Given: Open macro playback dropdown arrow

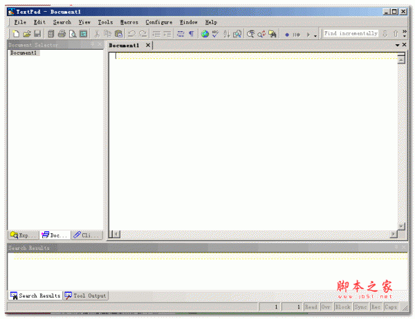Looking at the screenshot, I should click(x=315, y=35).
